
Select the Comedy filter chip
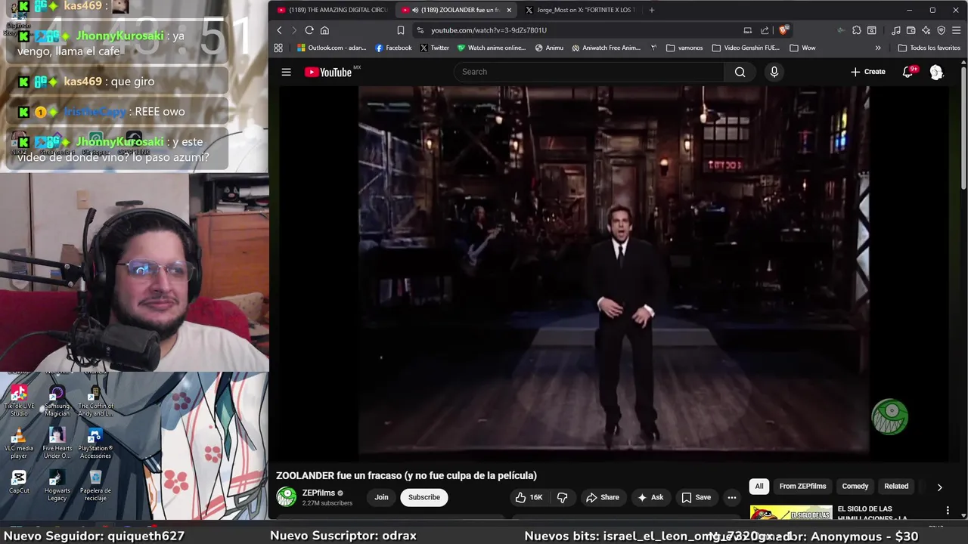pos(855,487)
